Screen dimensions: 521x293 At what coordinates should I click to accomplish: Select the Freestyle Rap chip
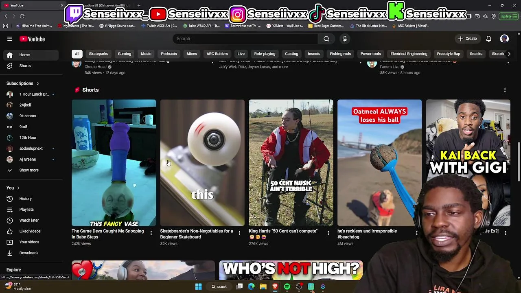point(449,54)
